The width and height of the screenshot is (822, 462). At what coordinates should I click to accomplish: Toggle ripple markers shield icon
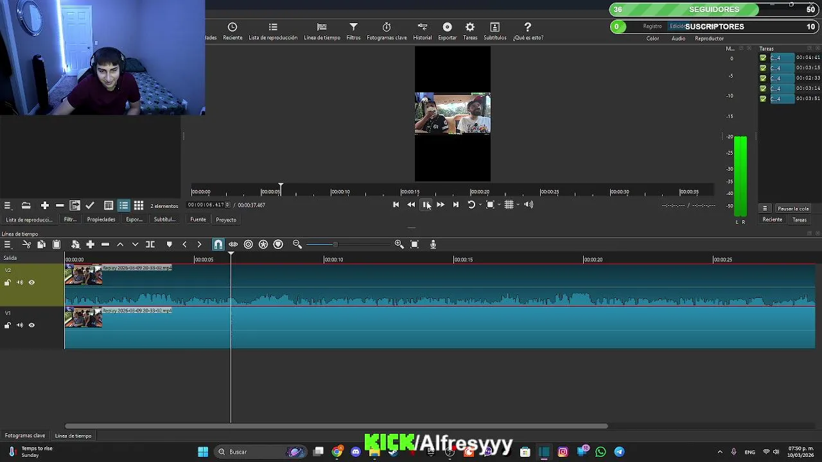(278, 244)
